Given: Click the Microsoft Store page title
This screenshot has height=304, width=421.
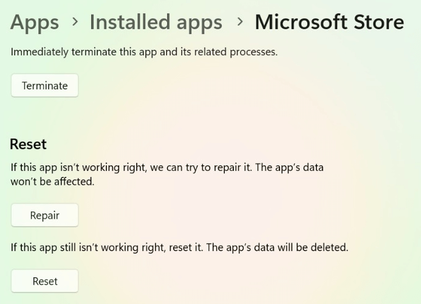Looking at the screenshot, I should coord(329,22).
